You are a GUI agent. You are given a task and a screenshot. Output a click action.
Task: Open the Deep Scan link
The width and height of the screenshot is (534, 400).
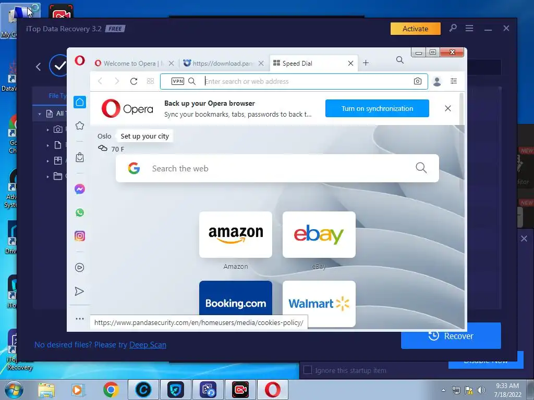148,345
